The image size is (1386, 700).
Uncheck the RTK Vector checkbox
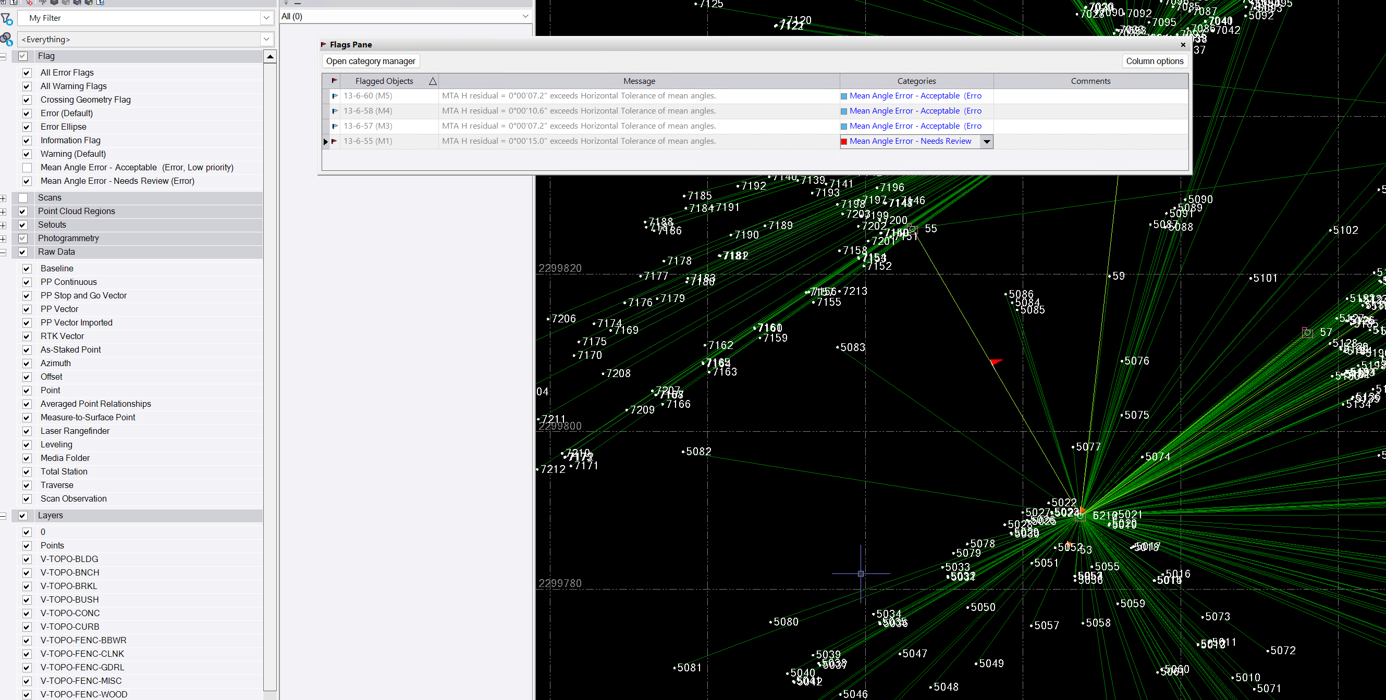tap(27, 336)
